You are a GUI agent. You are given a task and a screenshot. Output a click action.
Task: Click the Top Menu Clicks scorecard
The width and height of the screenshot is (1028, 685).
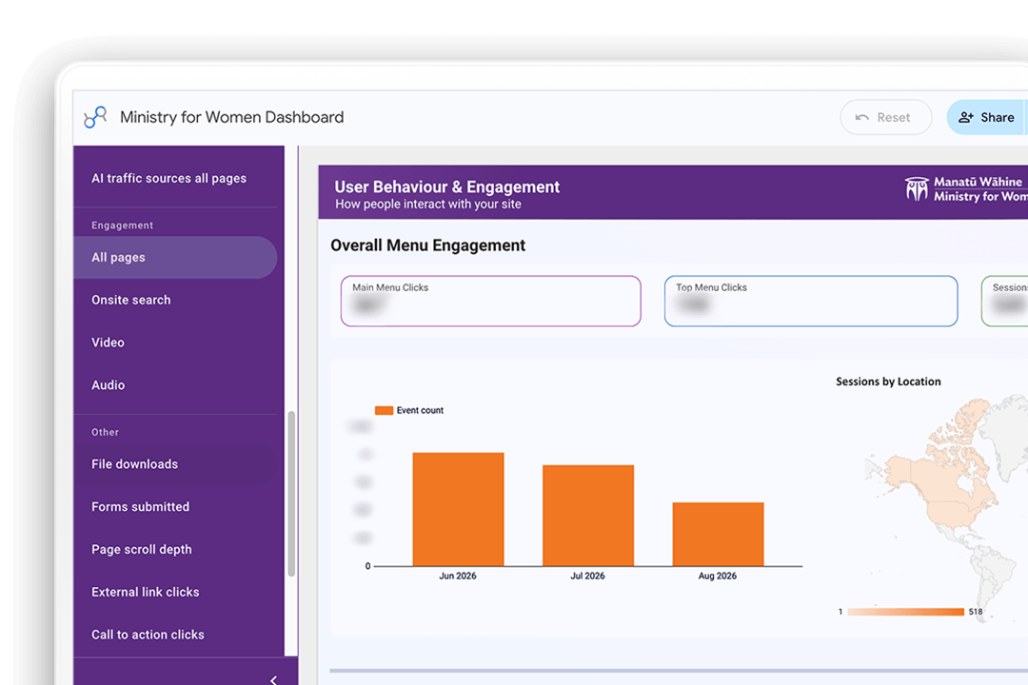[x=811, y=301]
